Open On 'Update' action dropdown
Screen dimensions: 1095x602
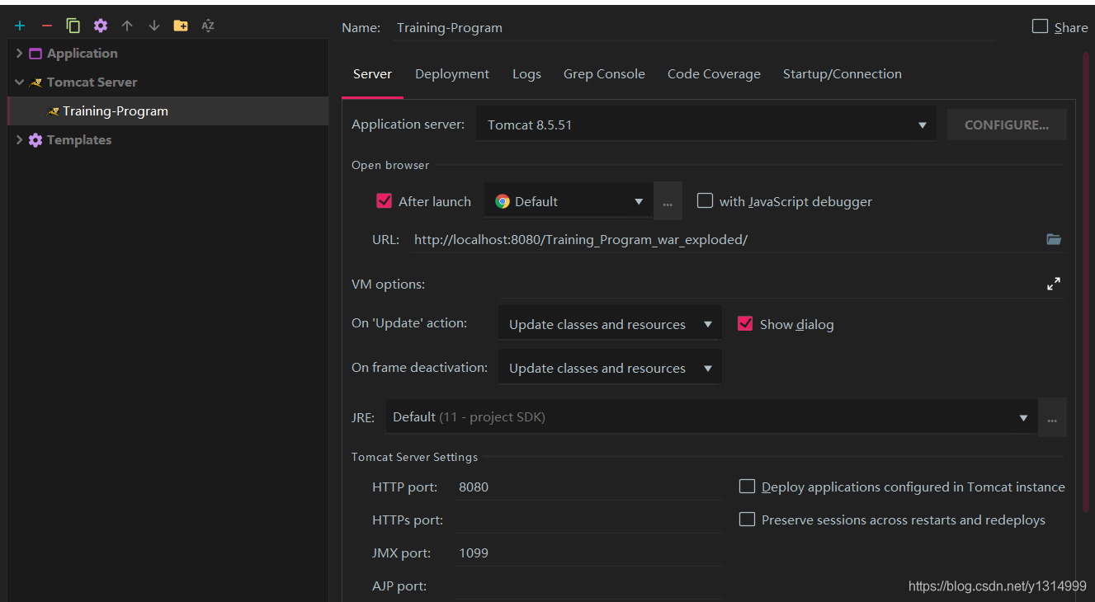pyautogui.click(x=610, y=324)
